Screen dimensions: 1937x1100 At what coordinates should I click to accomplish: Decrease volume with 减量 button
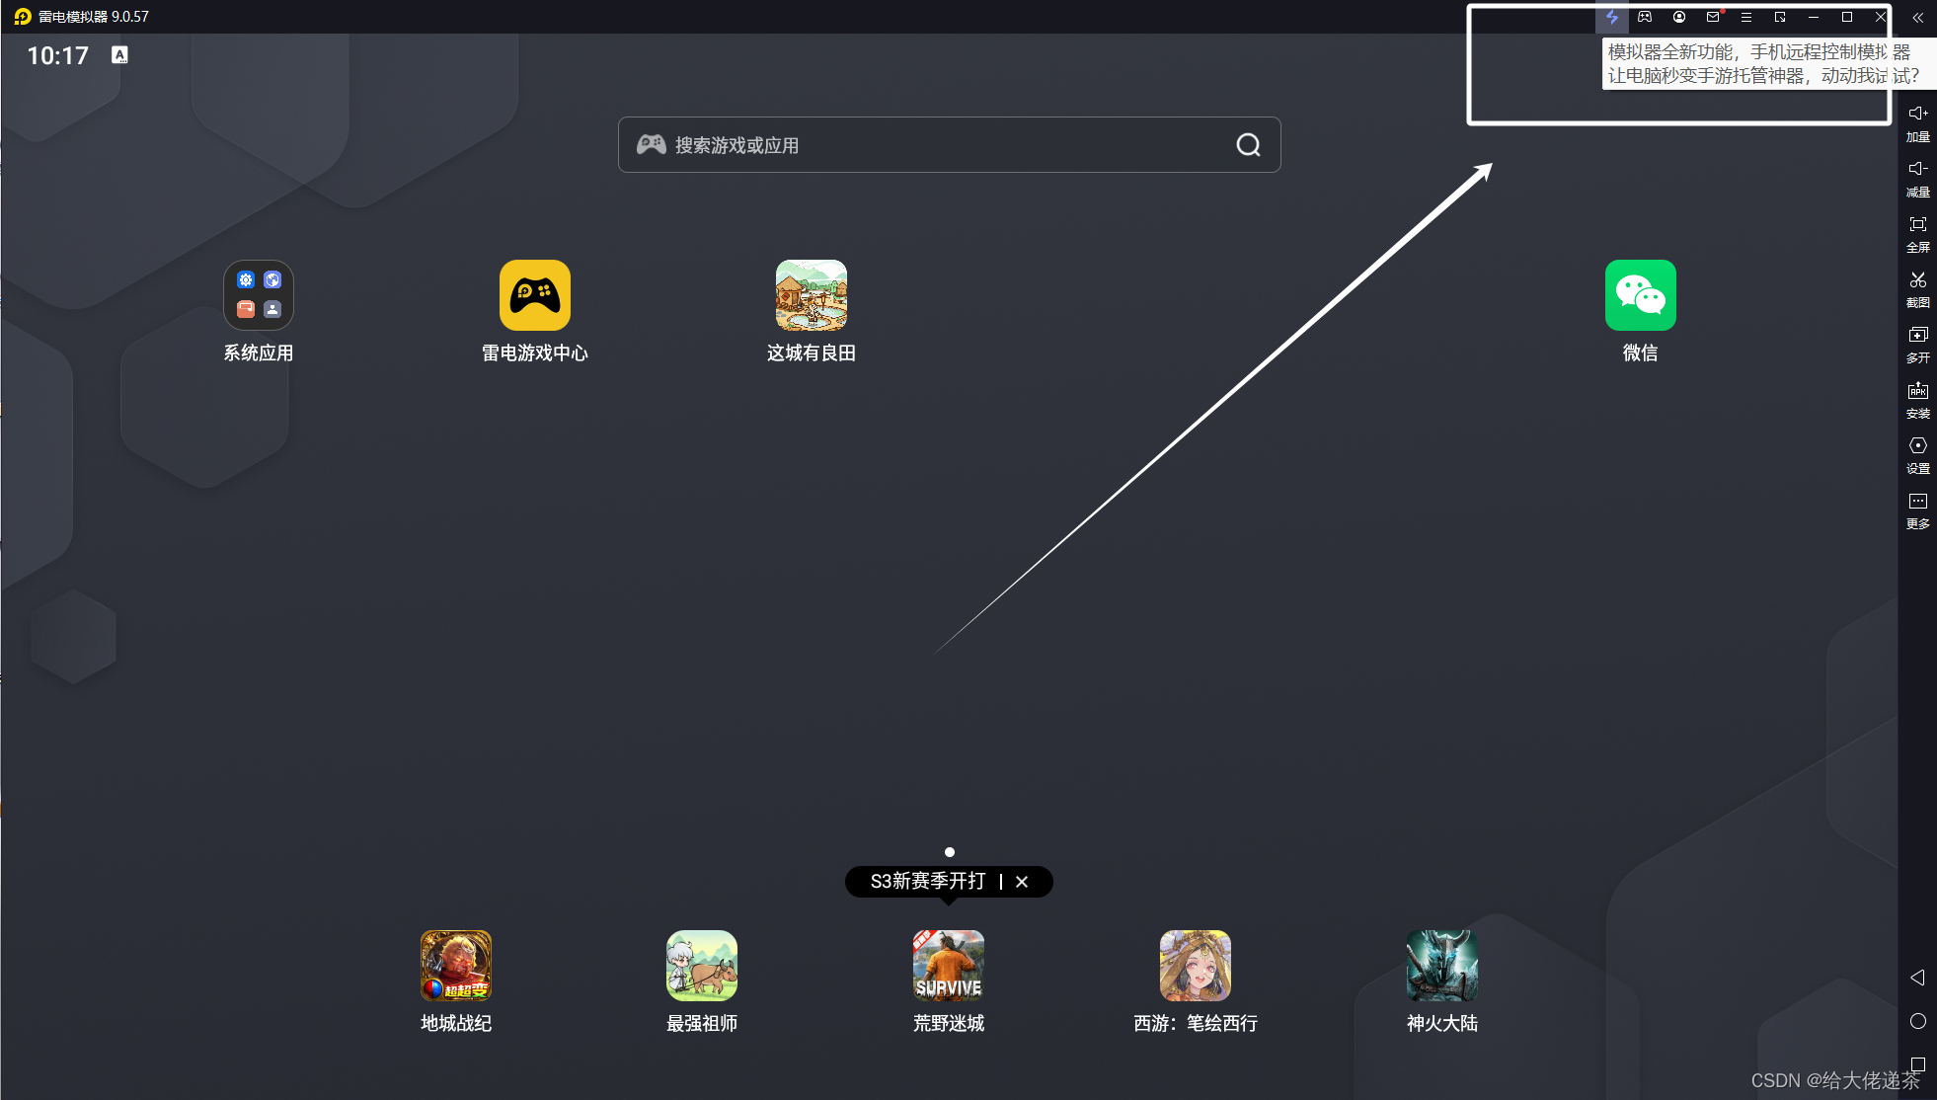[x=1917, y=178]
